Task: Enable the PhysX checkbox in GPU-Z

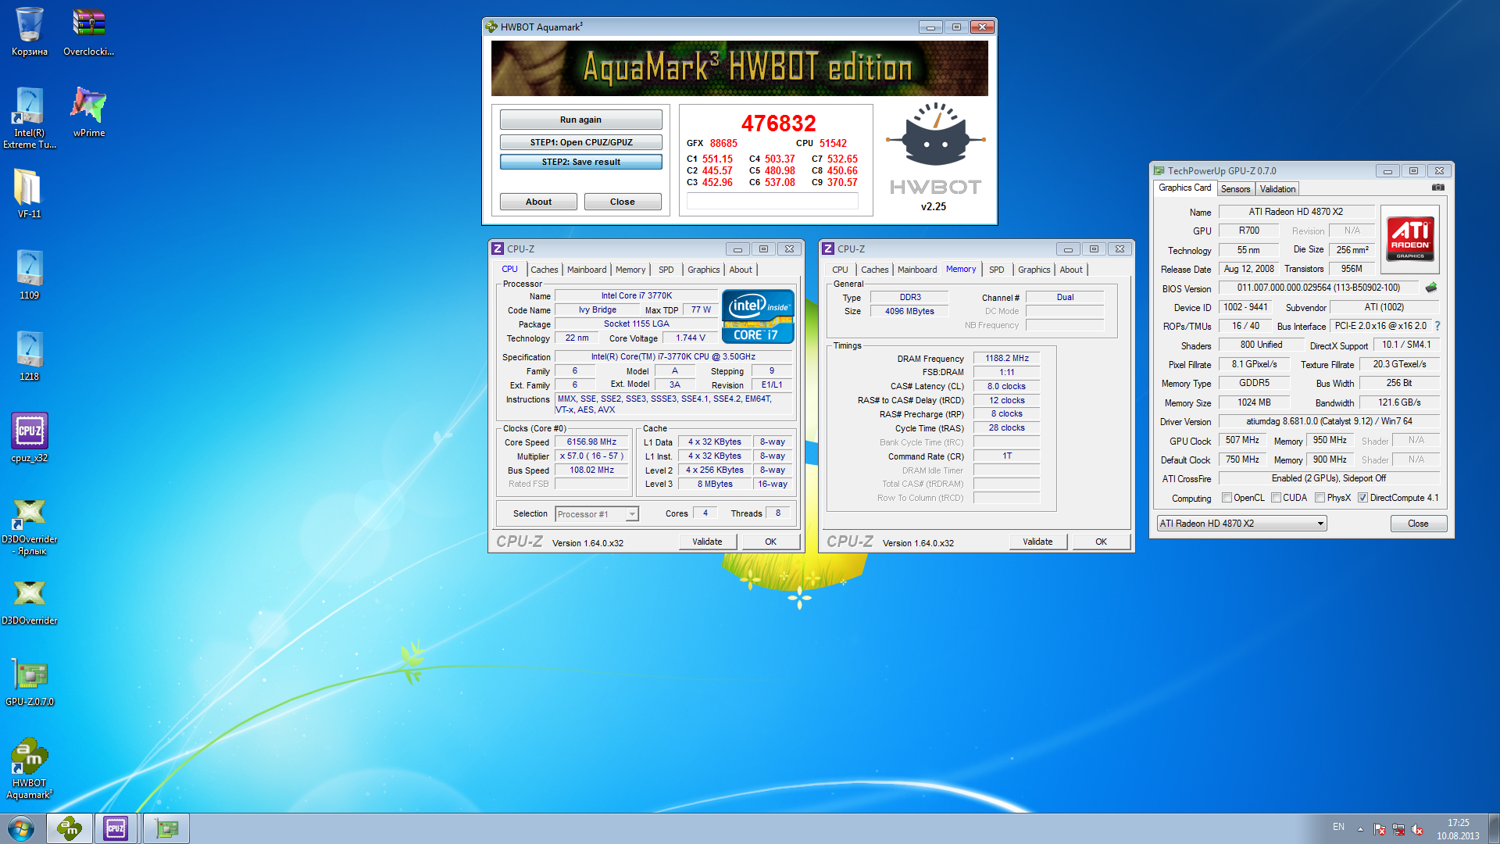Action: click(x=1320, y=498)
